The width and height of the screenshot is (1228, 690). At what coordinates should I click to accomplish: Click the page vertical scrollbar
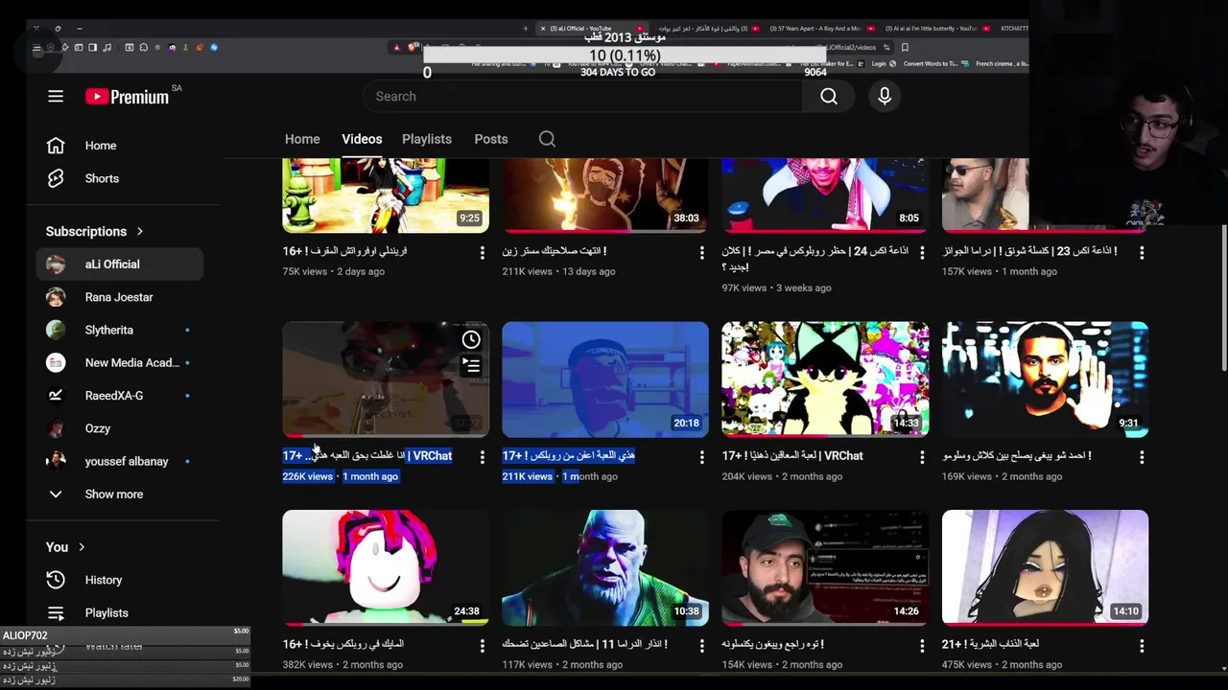[x=1223, y=297]
